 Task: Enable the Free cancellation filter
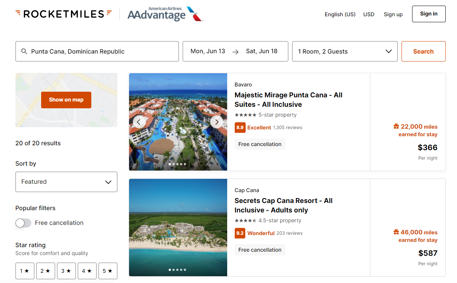(23, 223)
